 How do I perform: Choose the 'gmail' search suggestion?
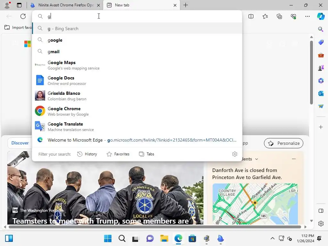(137, 52)
